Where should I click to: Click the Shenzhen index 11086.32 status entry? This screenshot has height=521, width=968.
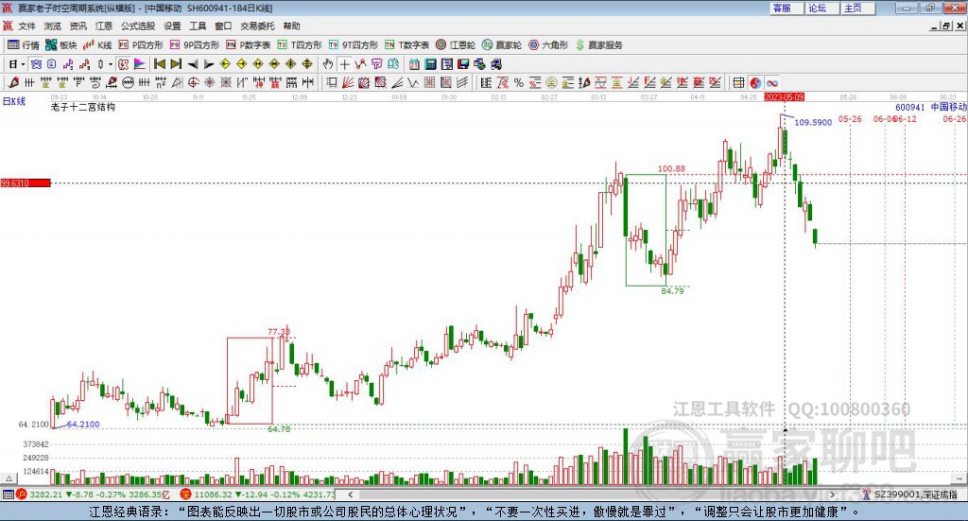(258, 495)
